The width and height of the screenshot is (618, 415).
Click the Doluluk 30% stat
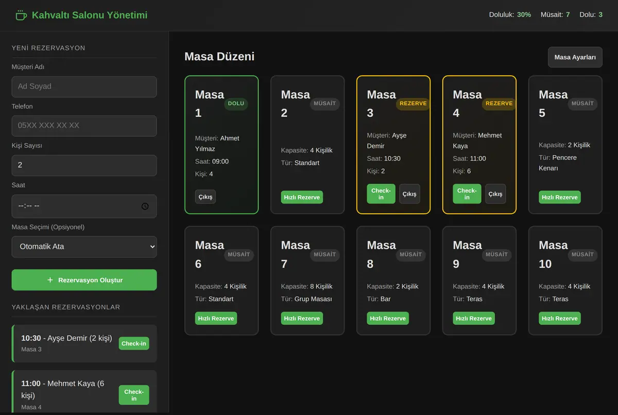510,15
